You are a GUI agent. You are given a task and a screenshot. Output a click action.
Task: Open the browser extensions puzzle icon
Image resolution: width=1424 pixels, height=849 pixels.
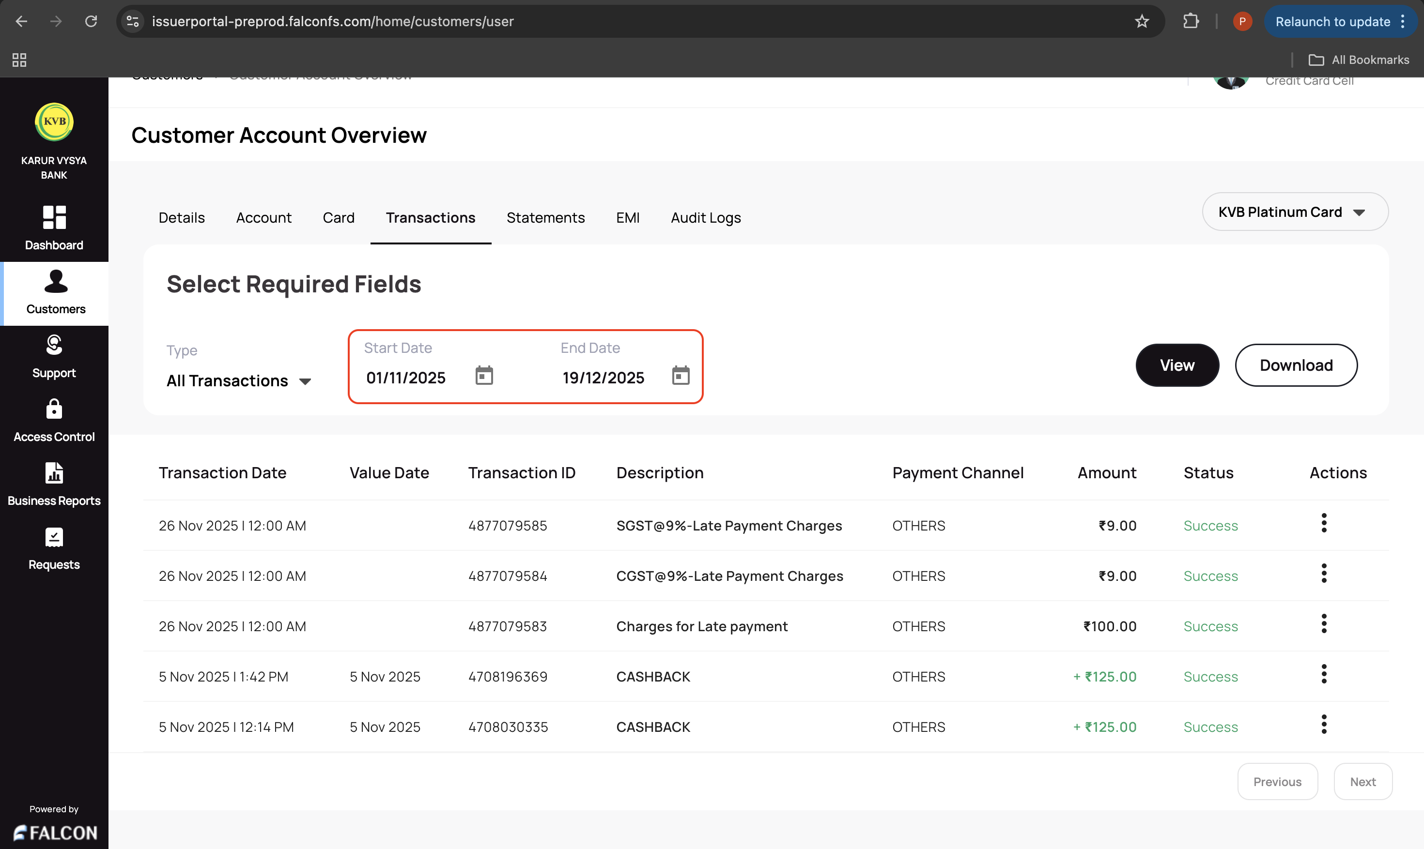tap(1191, 22)
